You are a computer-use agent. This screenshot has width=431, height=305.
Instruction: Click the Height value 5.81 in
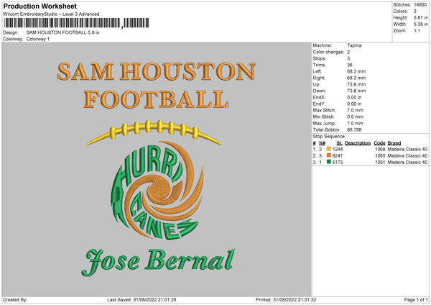pos(420,17)
